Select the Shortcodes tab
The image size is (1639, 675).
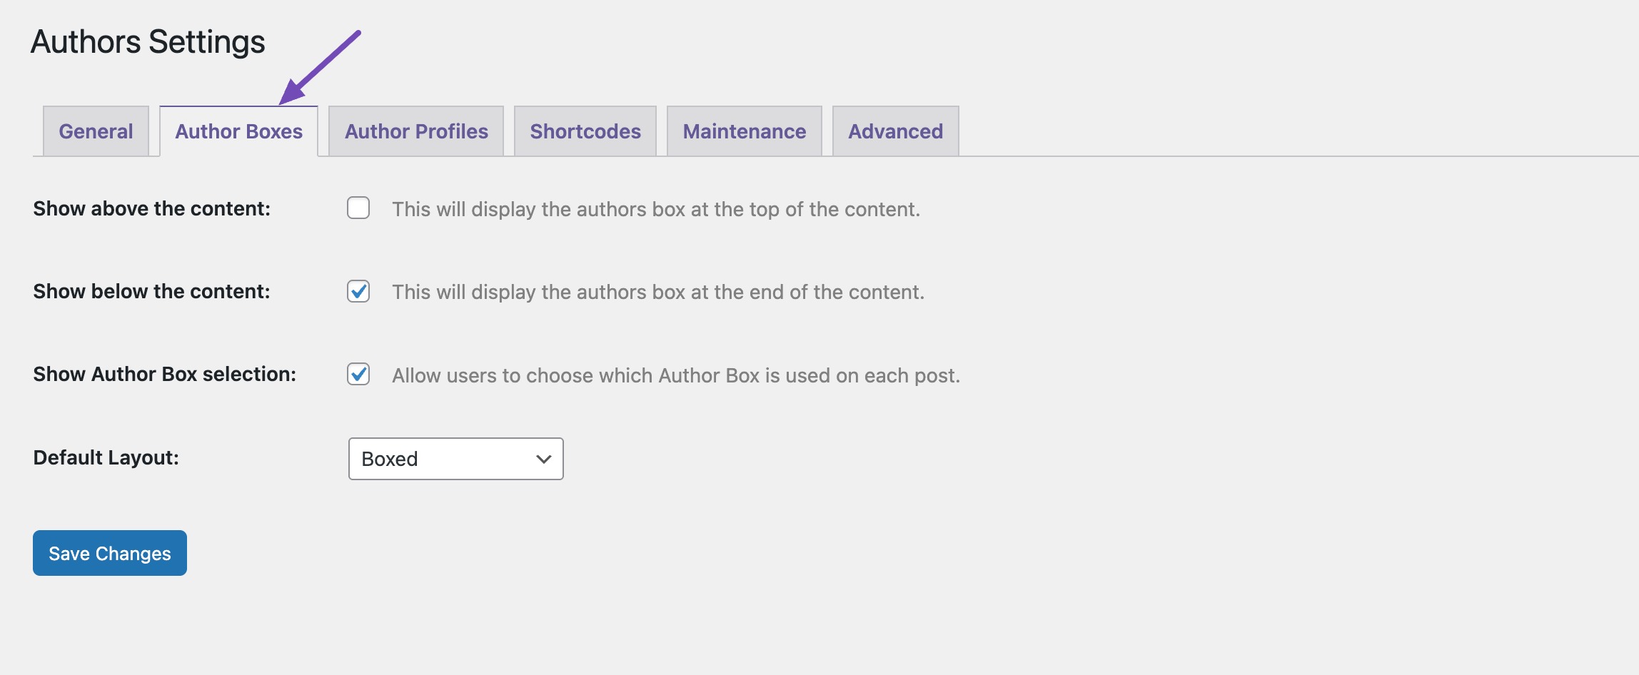click(584, 131)
